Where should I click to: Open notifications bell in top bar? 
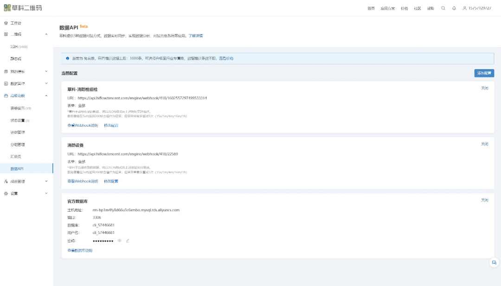(454, 8)
